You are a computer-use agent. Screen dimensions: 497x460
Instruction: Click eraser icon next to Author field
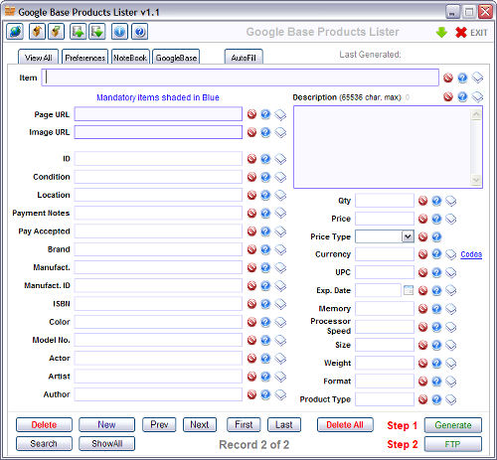(x=280, y=394)
